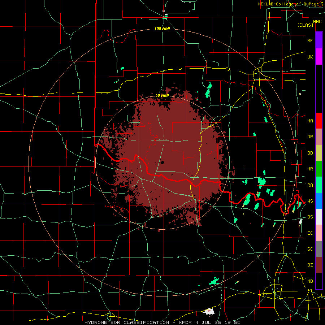Pick the RA light green legend swatch

tap(319, 185)
